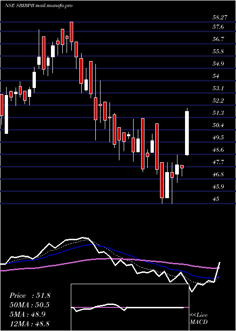Image resolution: width=236 pixels, height=331 pixels.
Task: Select the 55.8 price axis label
Action: (x=218, y=52)
